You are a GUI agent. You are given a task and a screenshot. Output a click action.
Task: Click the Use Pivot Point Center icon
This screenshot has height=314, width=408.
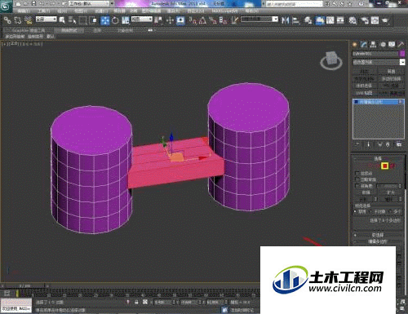[x=158, y=20]
